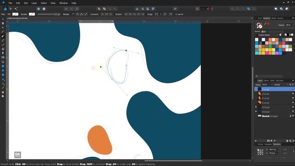Click the Fill color swatch in context toolbar
The width and height of the screenshot is (295, 166).
click(x=15, y=14)
